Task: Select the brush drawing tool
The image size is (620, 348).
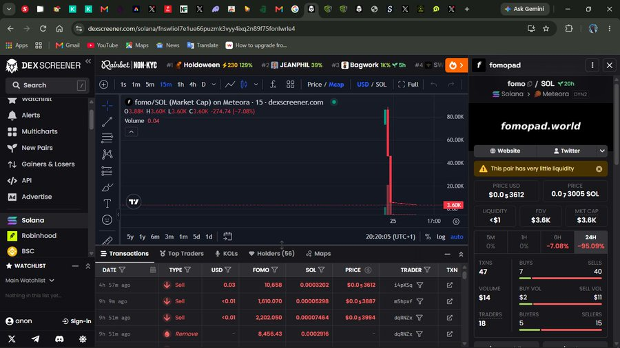Action: (107, 187)
